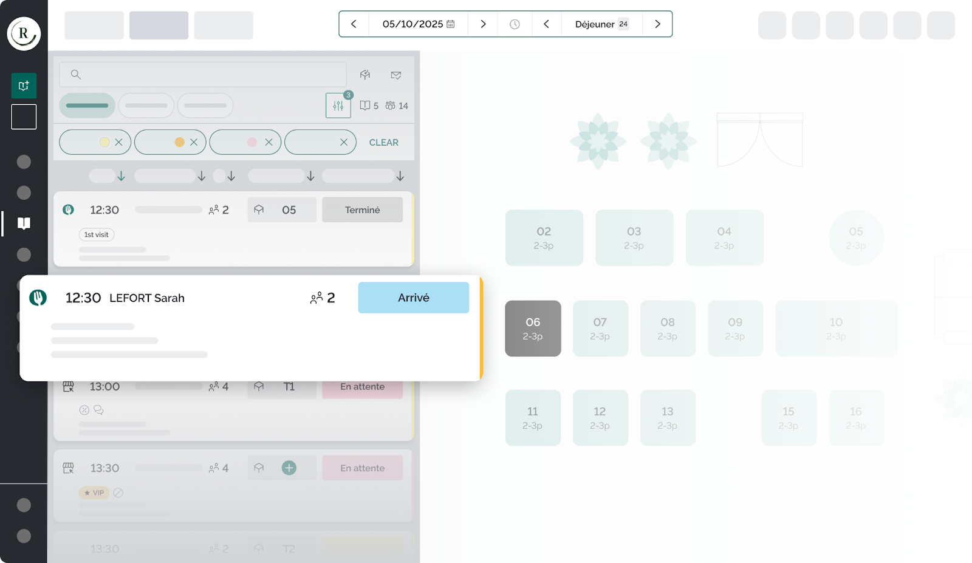972x563 pixels.
Task: Click CLEAR to reset filters
Action: 383,142
